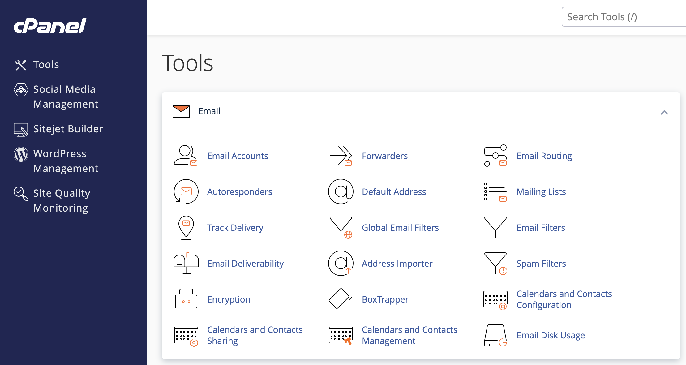Open the Email Disk Usage link
Screen dimensions: 686x365
click(x=551, y=335)
